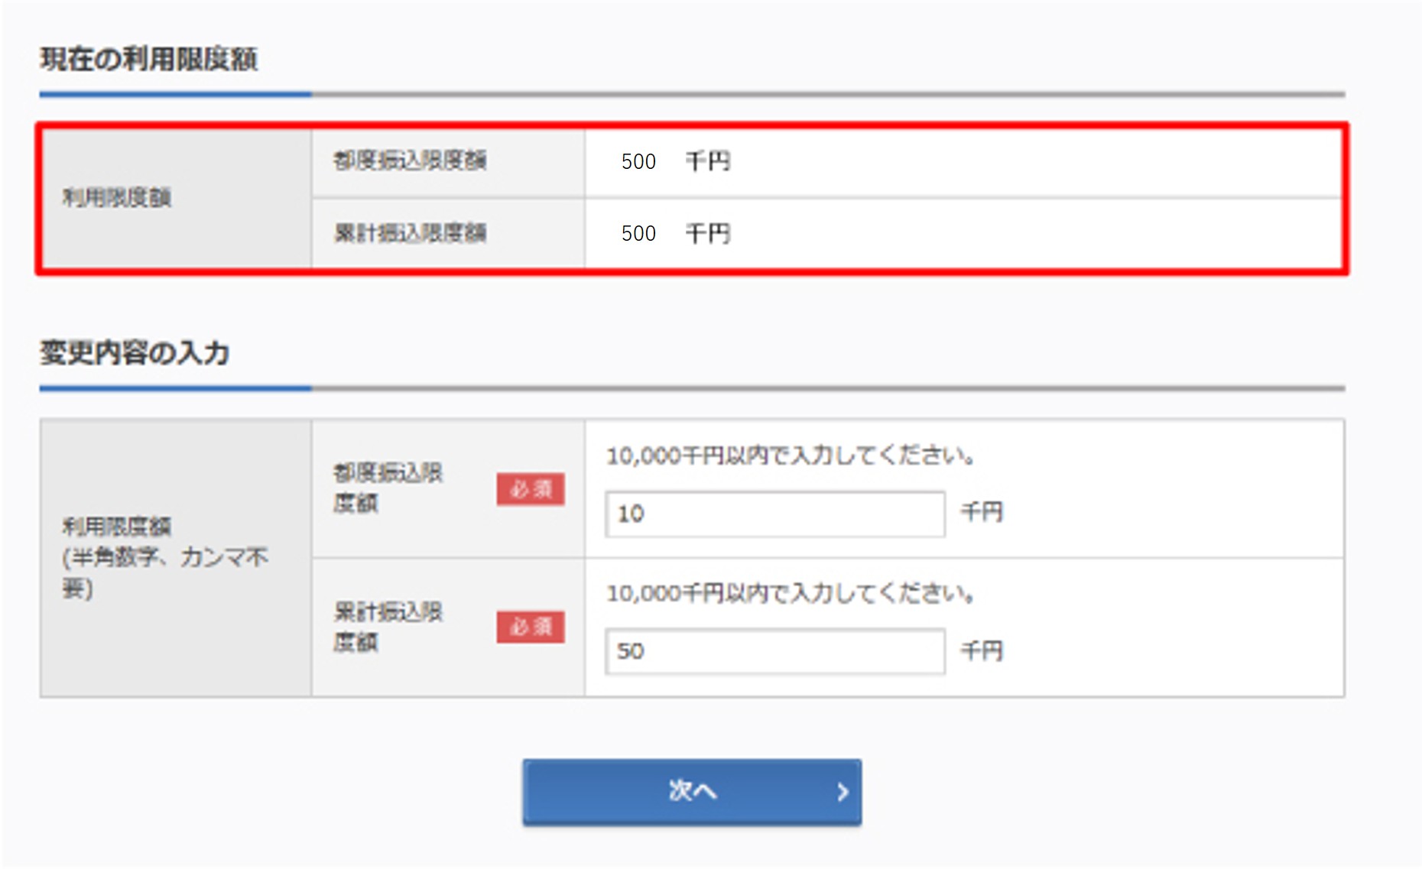The width and height of the screenshot is (1422, 869).
Task: Focus the 都度振込限度額 input field containing 10
Action: click(x=774, y=514)
